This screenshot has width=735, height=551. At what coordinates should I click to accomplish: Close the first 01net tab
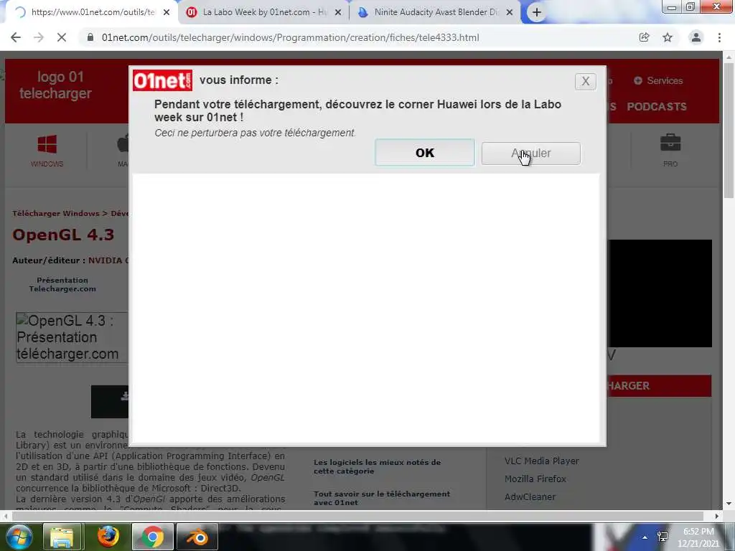167,13
